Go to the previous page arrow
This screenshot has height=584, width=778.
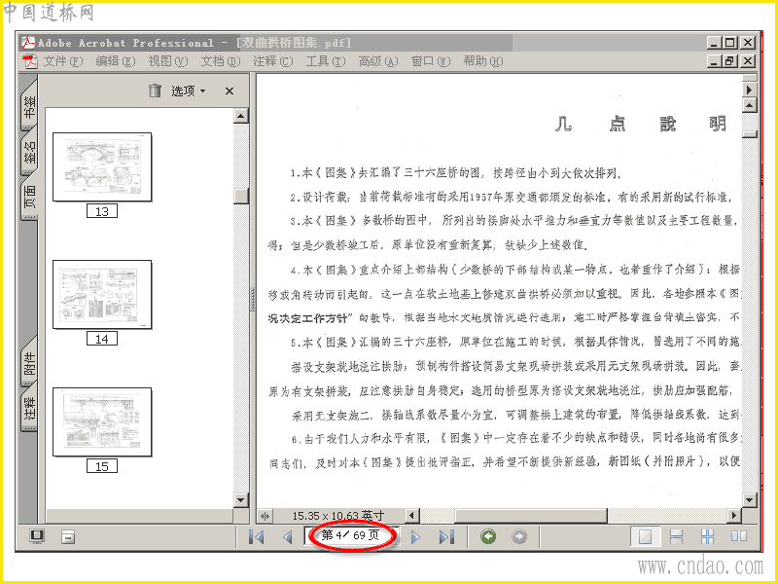click(x=287, y=537)
